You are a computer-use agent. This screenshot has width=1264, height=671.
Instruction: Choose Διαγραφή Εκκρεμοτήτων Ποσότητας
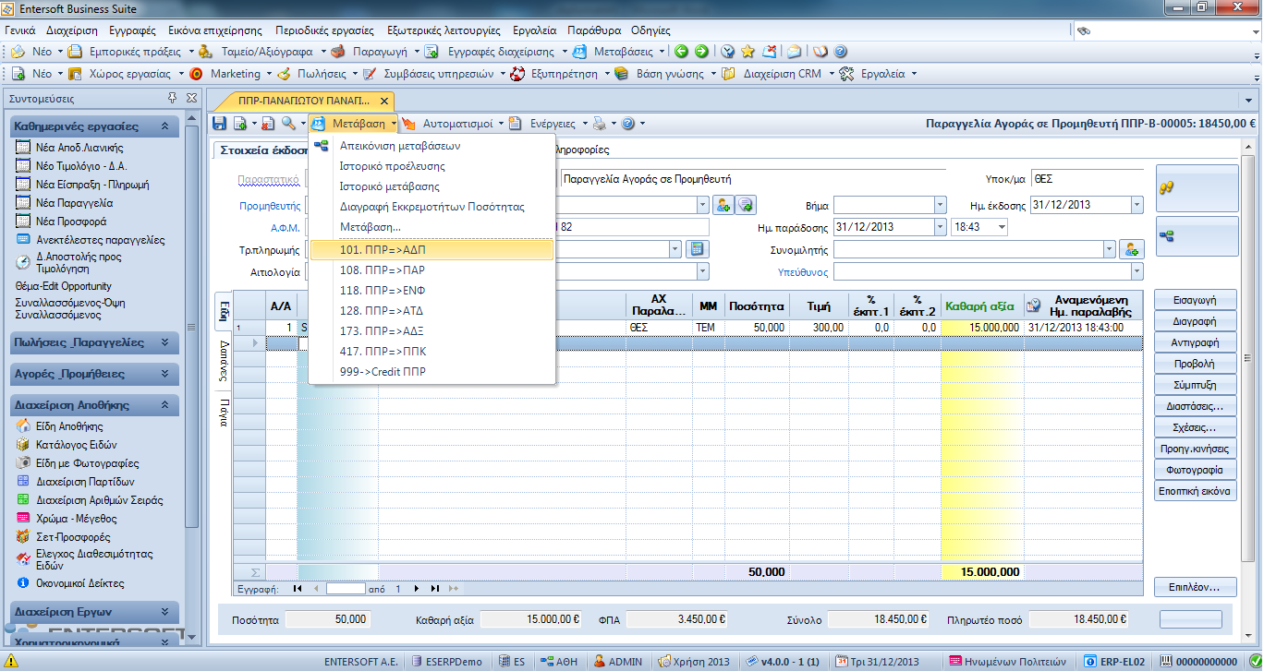click(432, 207)
